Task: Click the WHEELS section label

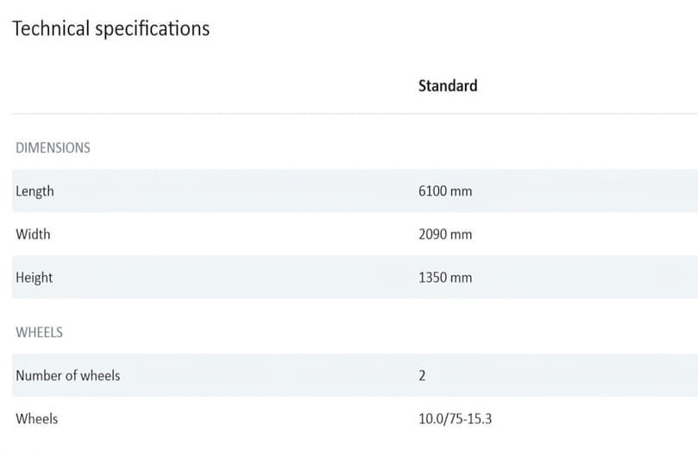Action: tap(39, 332)
